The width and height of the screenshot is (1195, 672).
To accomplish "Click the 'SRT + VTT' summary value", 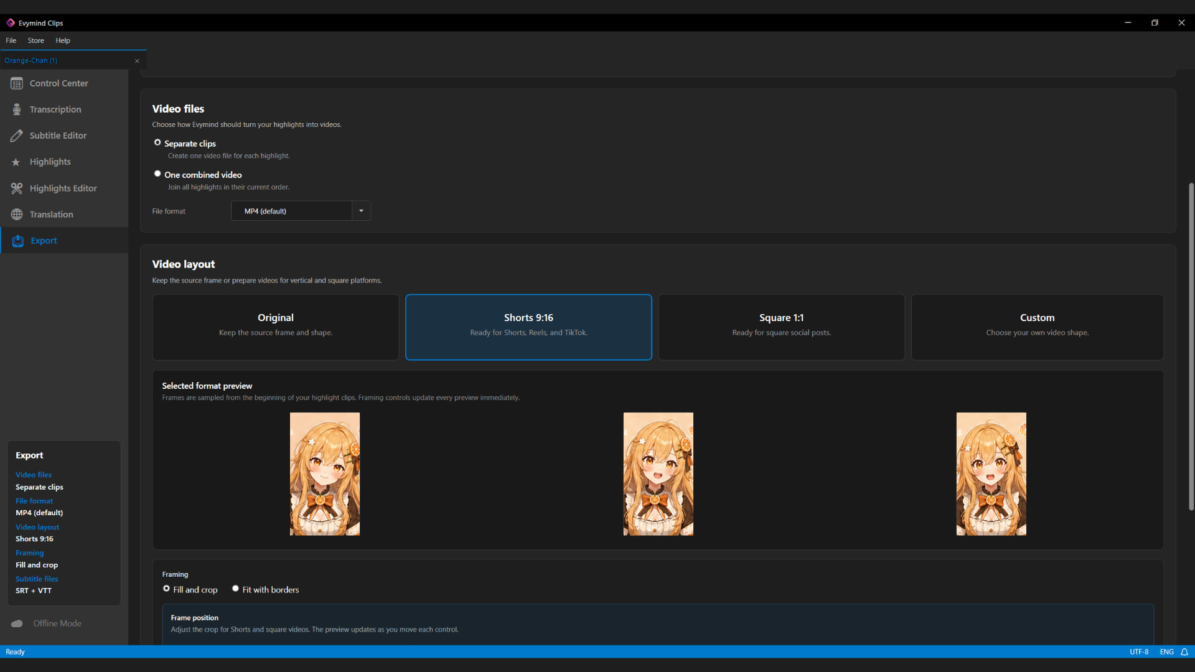I will [x=34, y=591].
